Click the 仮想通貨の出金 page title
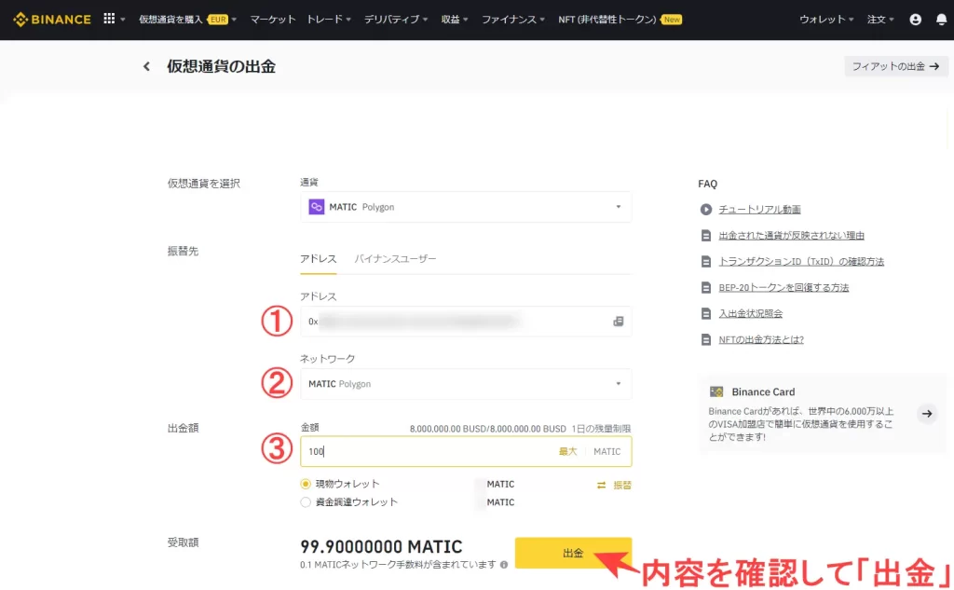Screen dimensions: 954x590 point(222,66)
